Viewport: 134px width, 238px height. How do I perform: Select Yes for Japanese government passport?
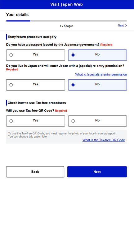[35, 55]
